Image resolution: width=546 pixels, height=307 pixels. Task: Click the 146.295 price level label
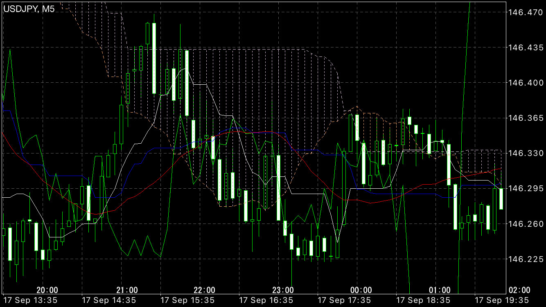point(524,189)
